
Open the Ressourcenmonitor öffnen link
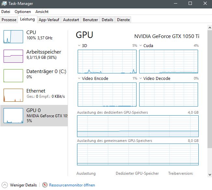72,185
